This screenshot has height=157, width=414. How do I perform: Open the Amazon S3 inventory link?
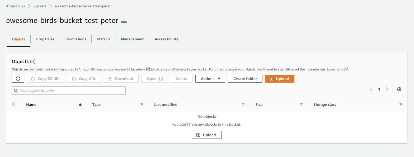coord(129,69)
